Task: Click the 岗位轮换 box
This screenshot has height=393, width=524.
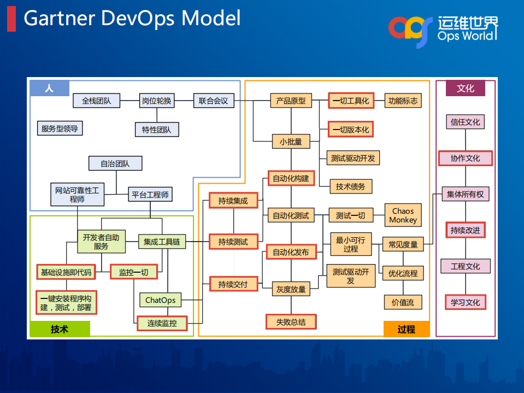Action: click(156, 101)
